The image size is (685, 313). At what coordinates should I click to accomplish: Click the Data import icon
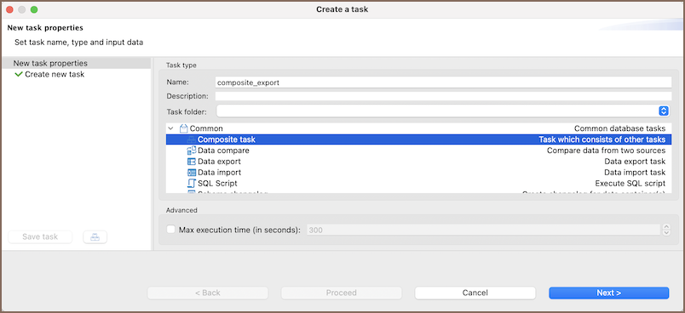coord(192,172)
